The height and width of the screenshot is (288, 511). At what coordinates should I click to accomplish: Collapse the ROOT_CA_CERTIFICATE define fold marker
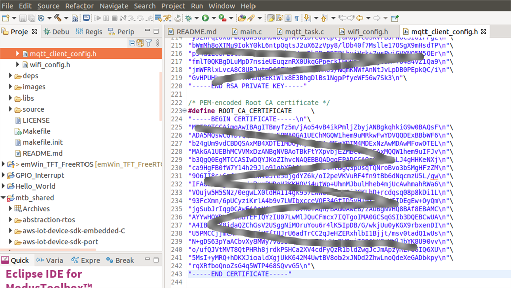click(x=184, y=111)
